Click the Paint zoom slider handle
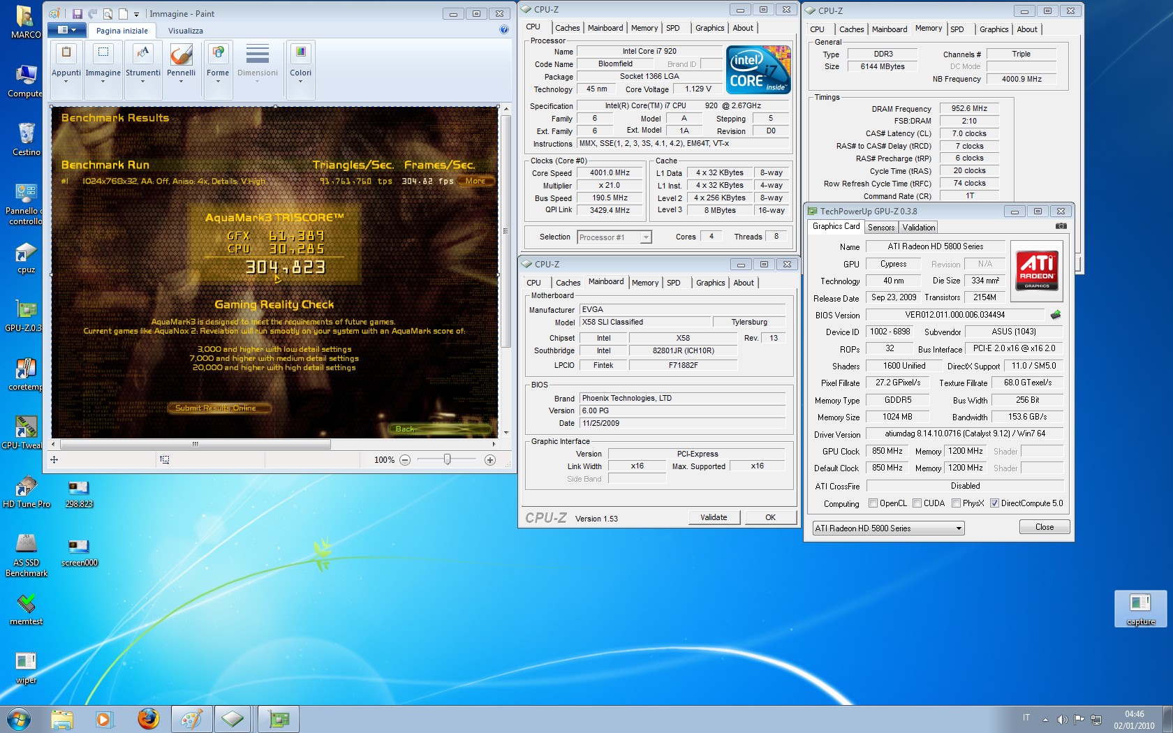The image size is (1173, 733). 448,459
